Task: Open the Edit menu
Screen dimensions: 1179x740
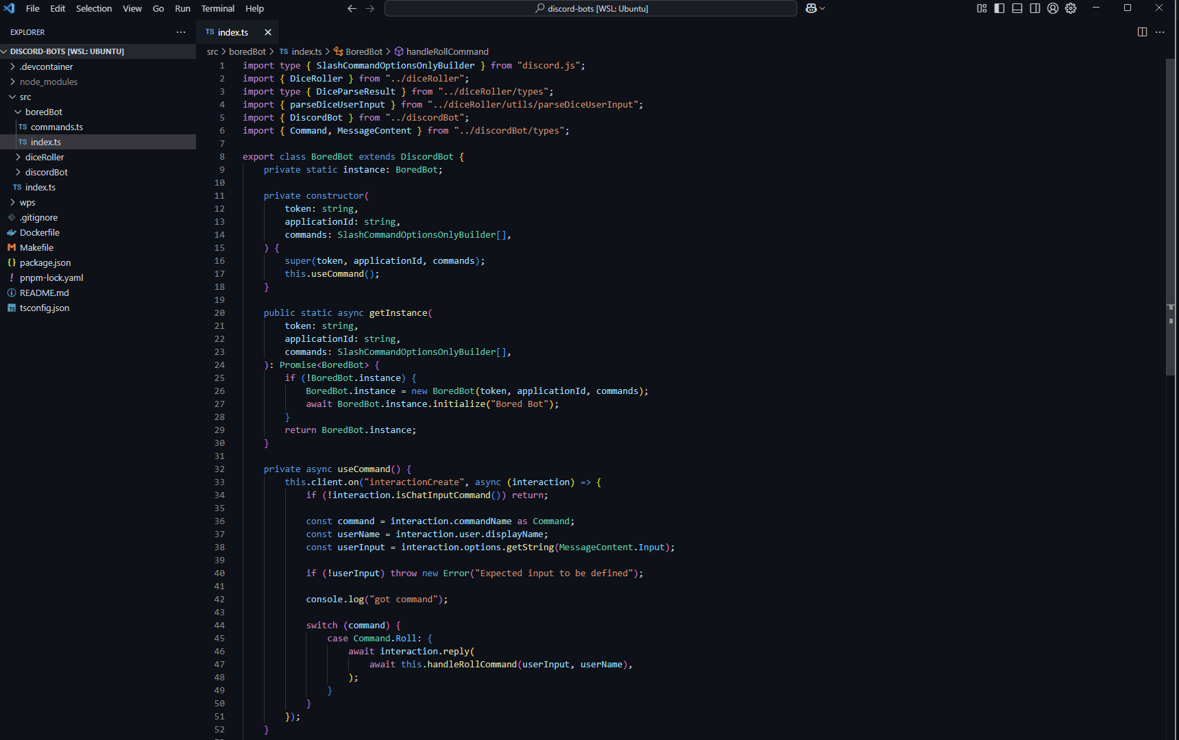Action: [x=58, y=8]
